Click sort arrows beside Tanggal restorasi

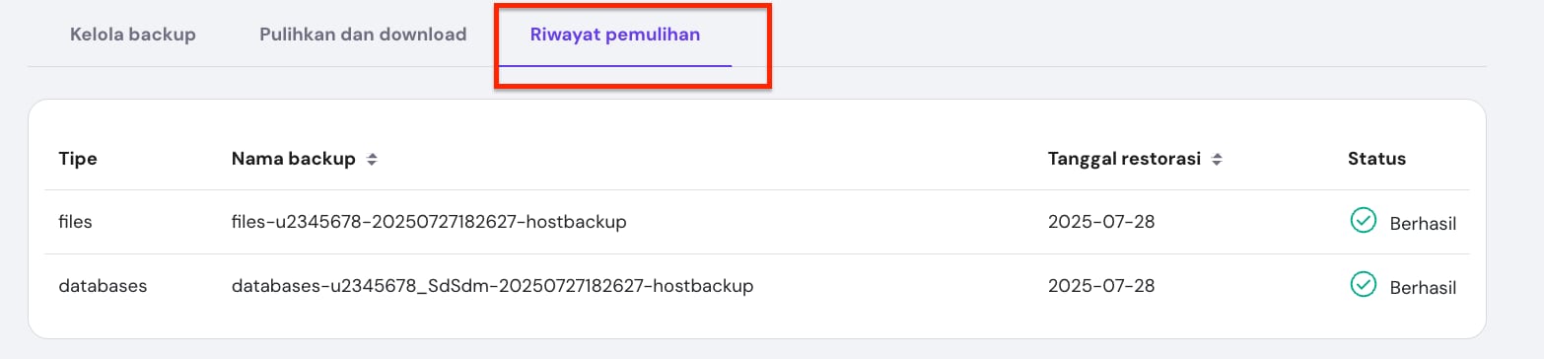(x=1218, y=160)
